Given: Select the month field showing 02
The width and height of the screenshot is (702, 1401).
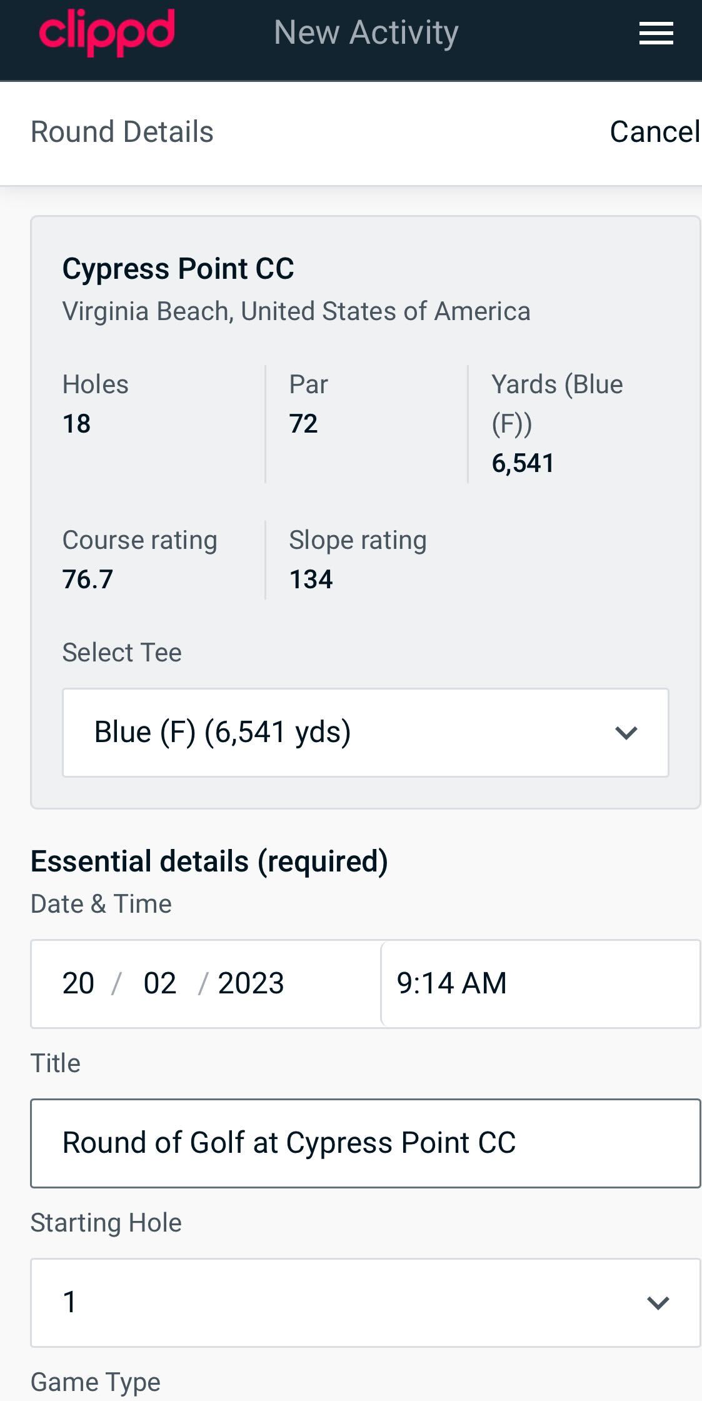Looking at the screenshot, I should (160, 983).
